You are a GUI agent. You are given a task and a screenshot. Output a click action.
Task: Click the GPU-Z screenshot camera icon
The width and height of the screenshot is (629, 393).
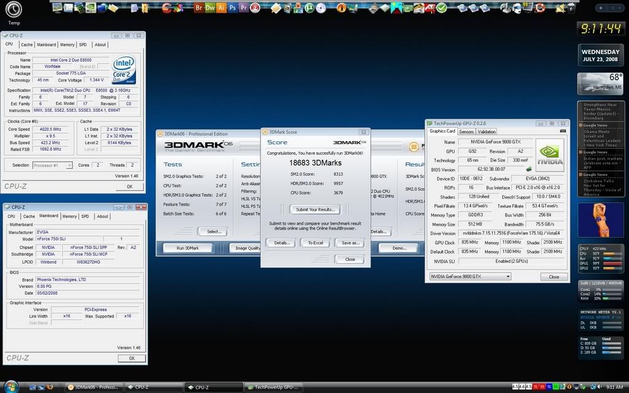pos(563,131)
